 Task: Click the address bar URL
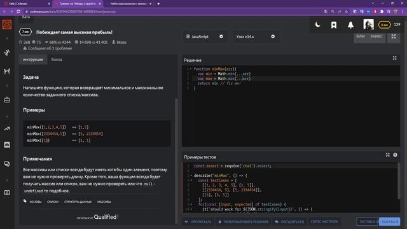coord(72,11)
